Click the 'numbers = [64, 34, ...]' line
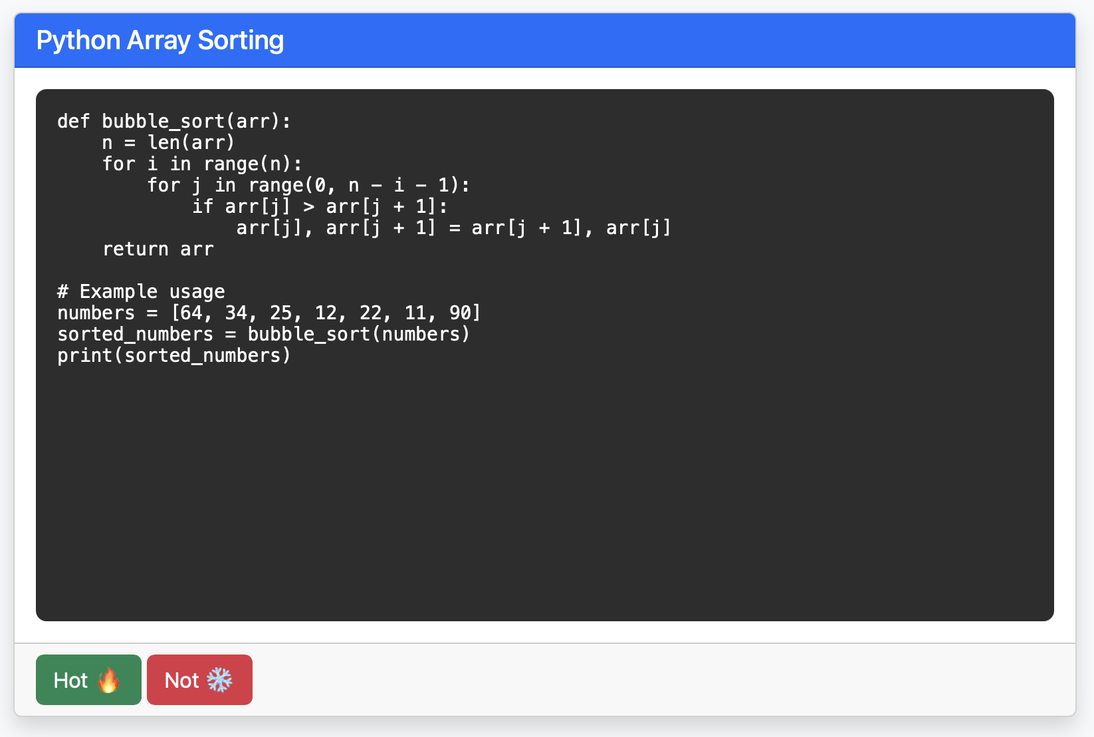Viewport: 1094px width, 737px height. [x=269, y=313]
